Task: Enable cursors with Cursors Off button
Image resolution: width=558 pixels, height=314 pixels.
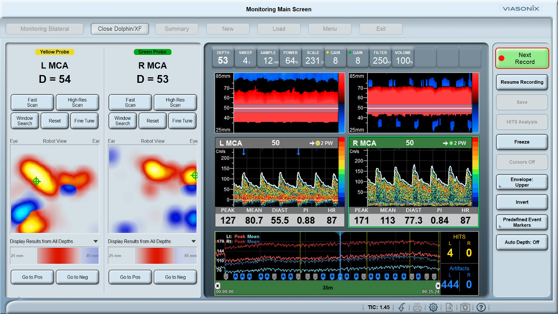Action: 522,162
